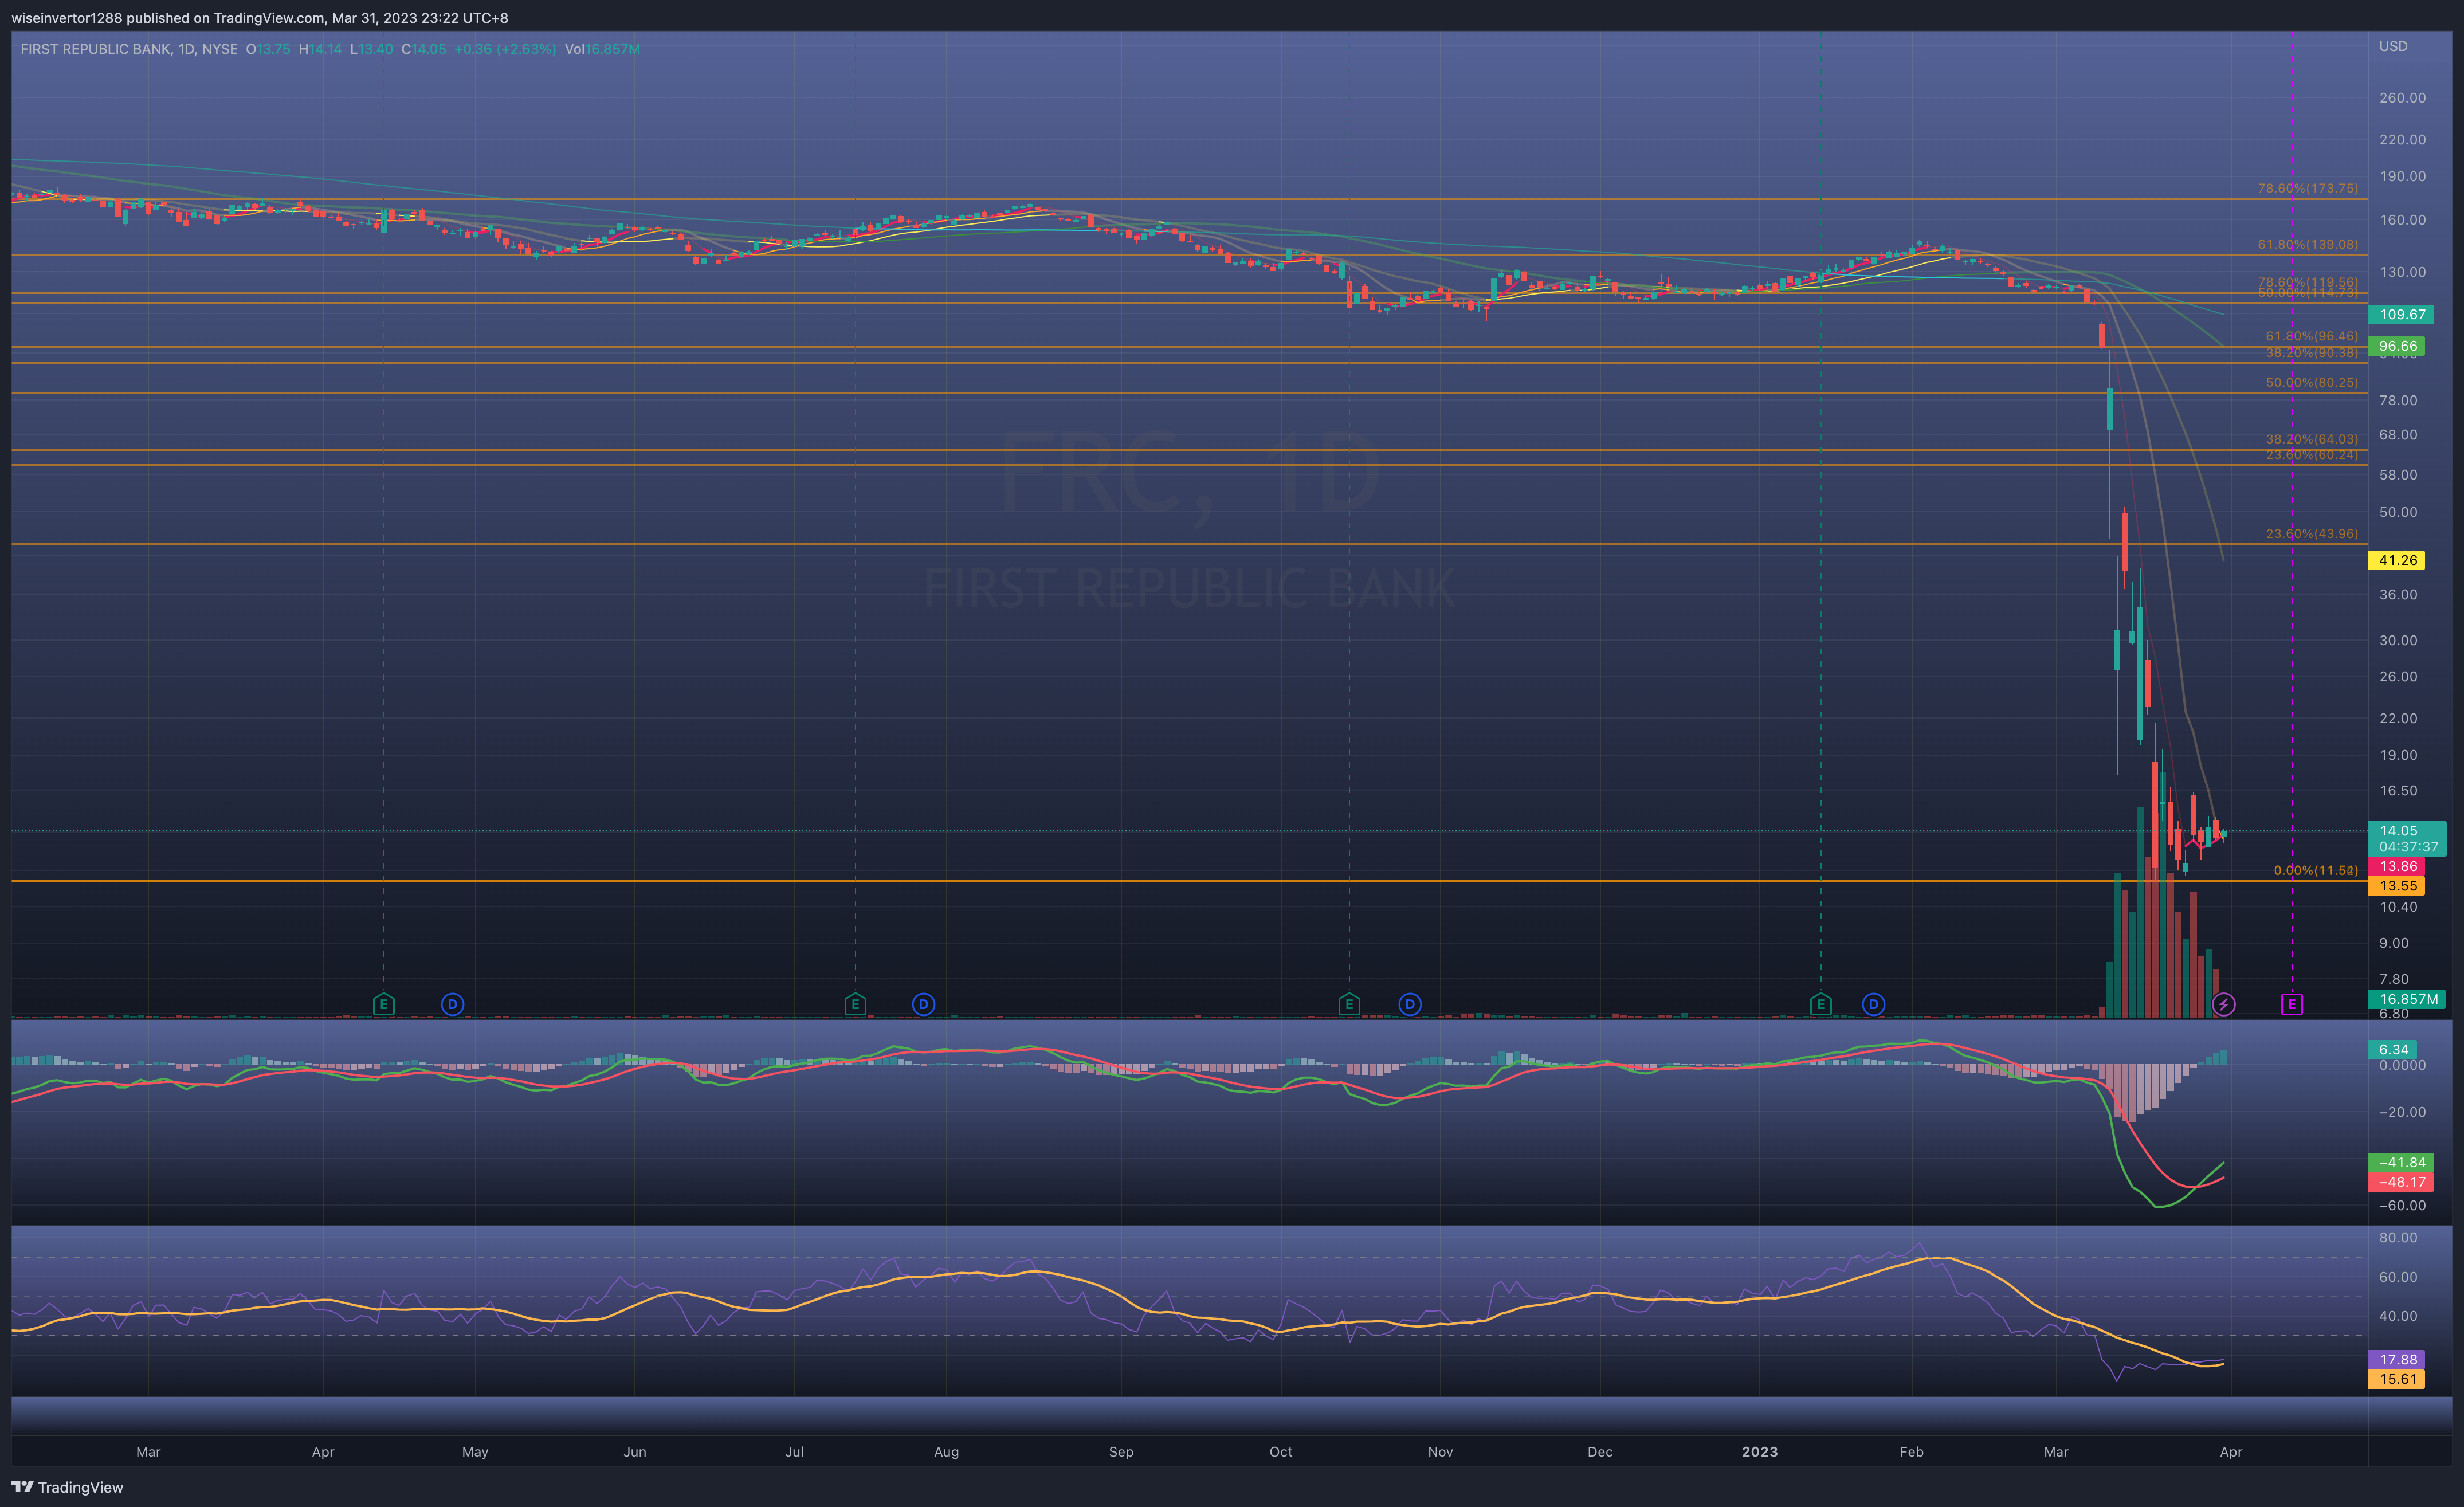2464x1507 pixels.
Task: Click the Dec label on time axis
Action: coord(1600,1451)
